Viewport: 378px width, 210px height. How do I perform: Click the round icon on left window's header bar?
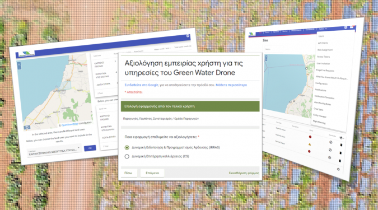click(x=188, y=36)
